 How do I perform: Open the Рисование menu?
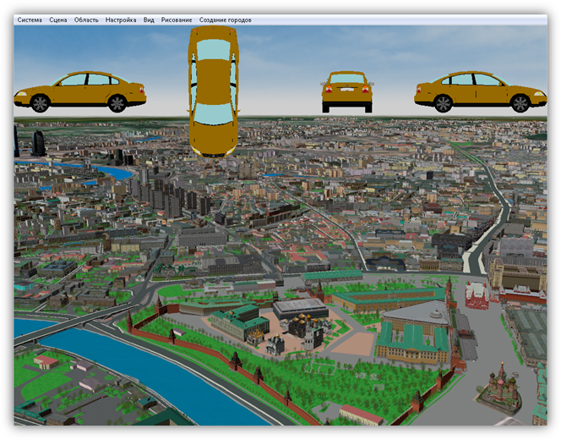[177, 19]
